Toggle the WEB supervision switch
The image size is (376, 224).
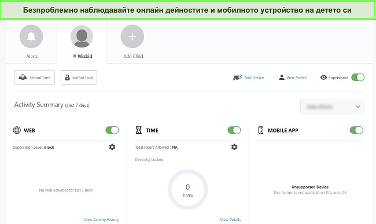coord(112,130)
